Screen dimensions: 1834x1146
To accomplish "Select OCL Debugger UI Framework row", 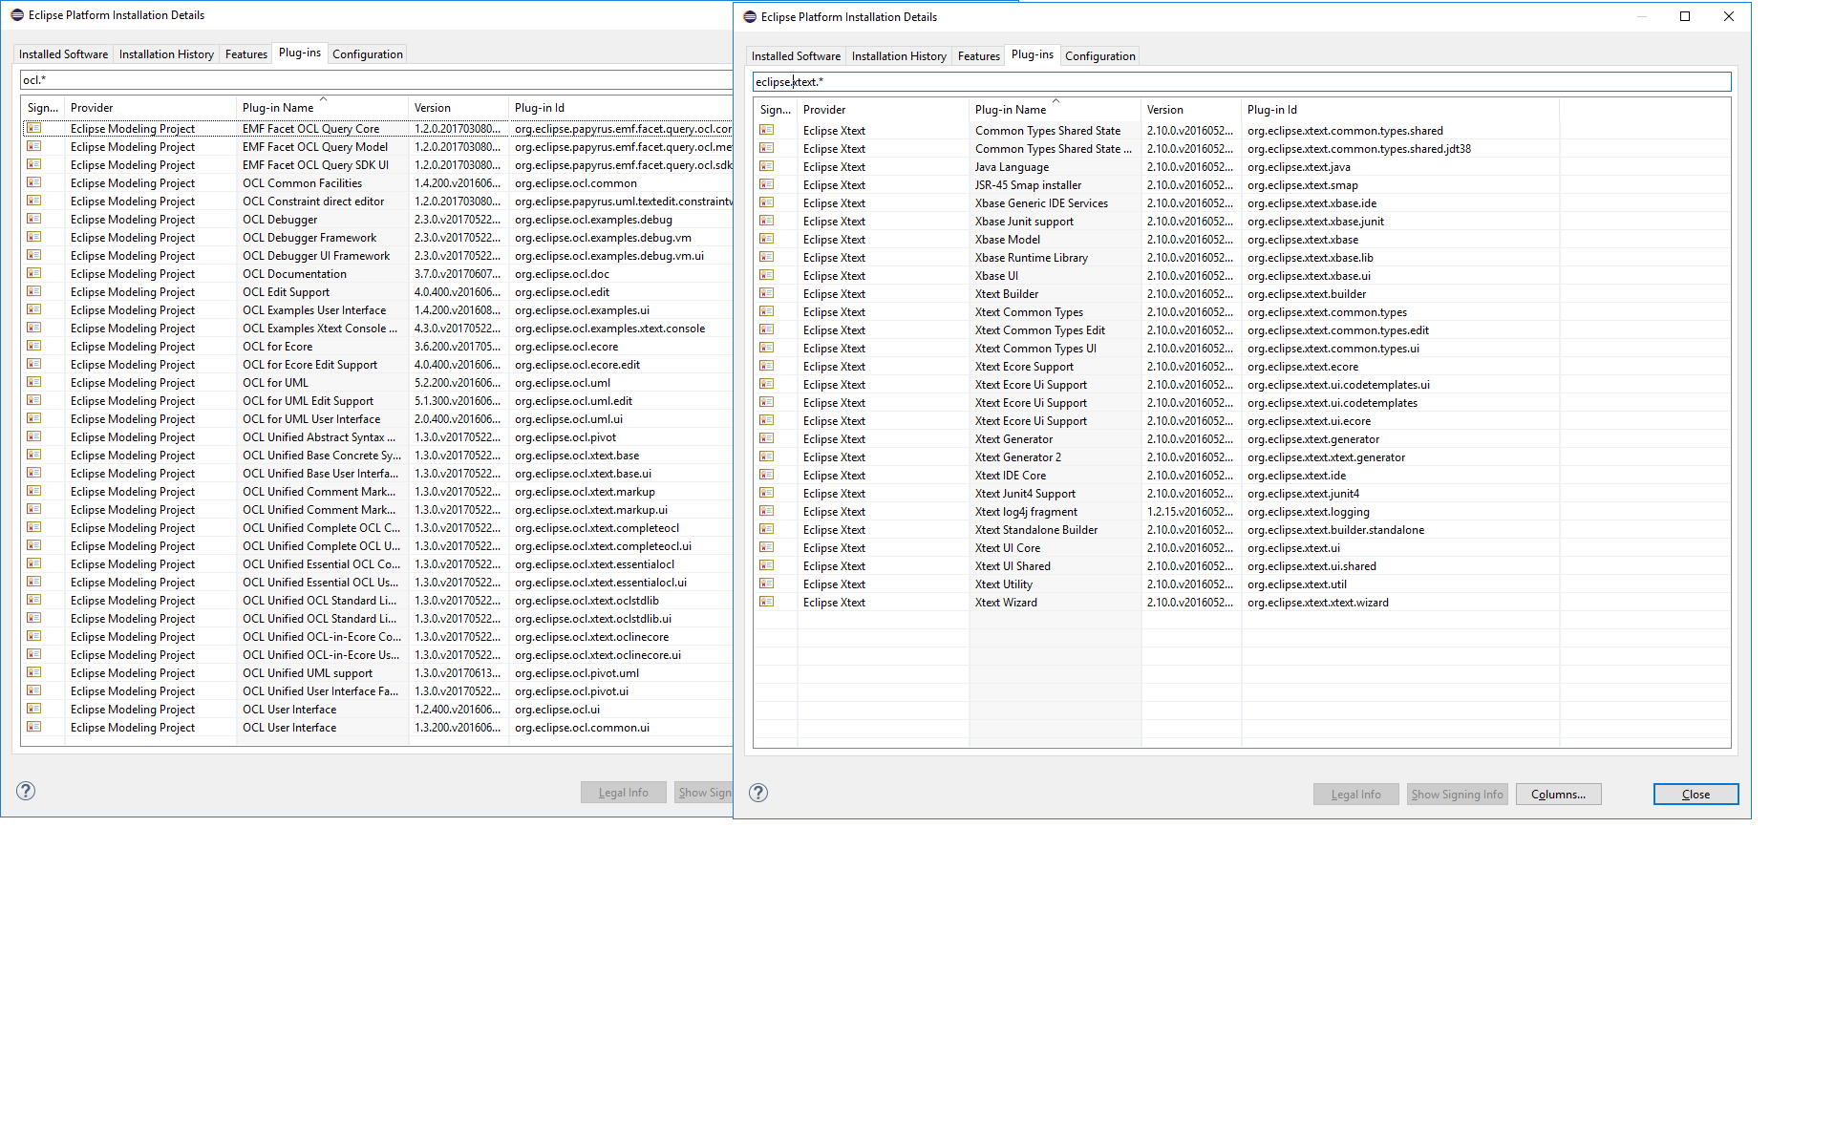I will 376,256.
